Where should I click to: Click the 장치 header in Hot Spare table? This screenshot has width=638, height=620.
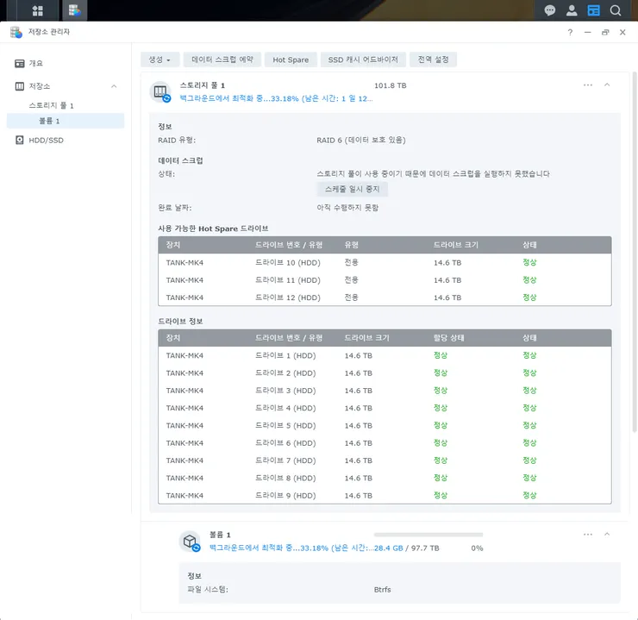tap(173, 245)
